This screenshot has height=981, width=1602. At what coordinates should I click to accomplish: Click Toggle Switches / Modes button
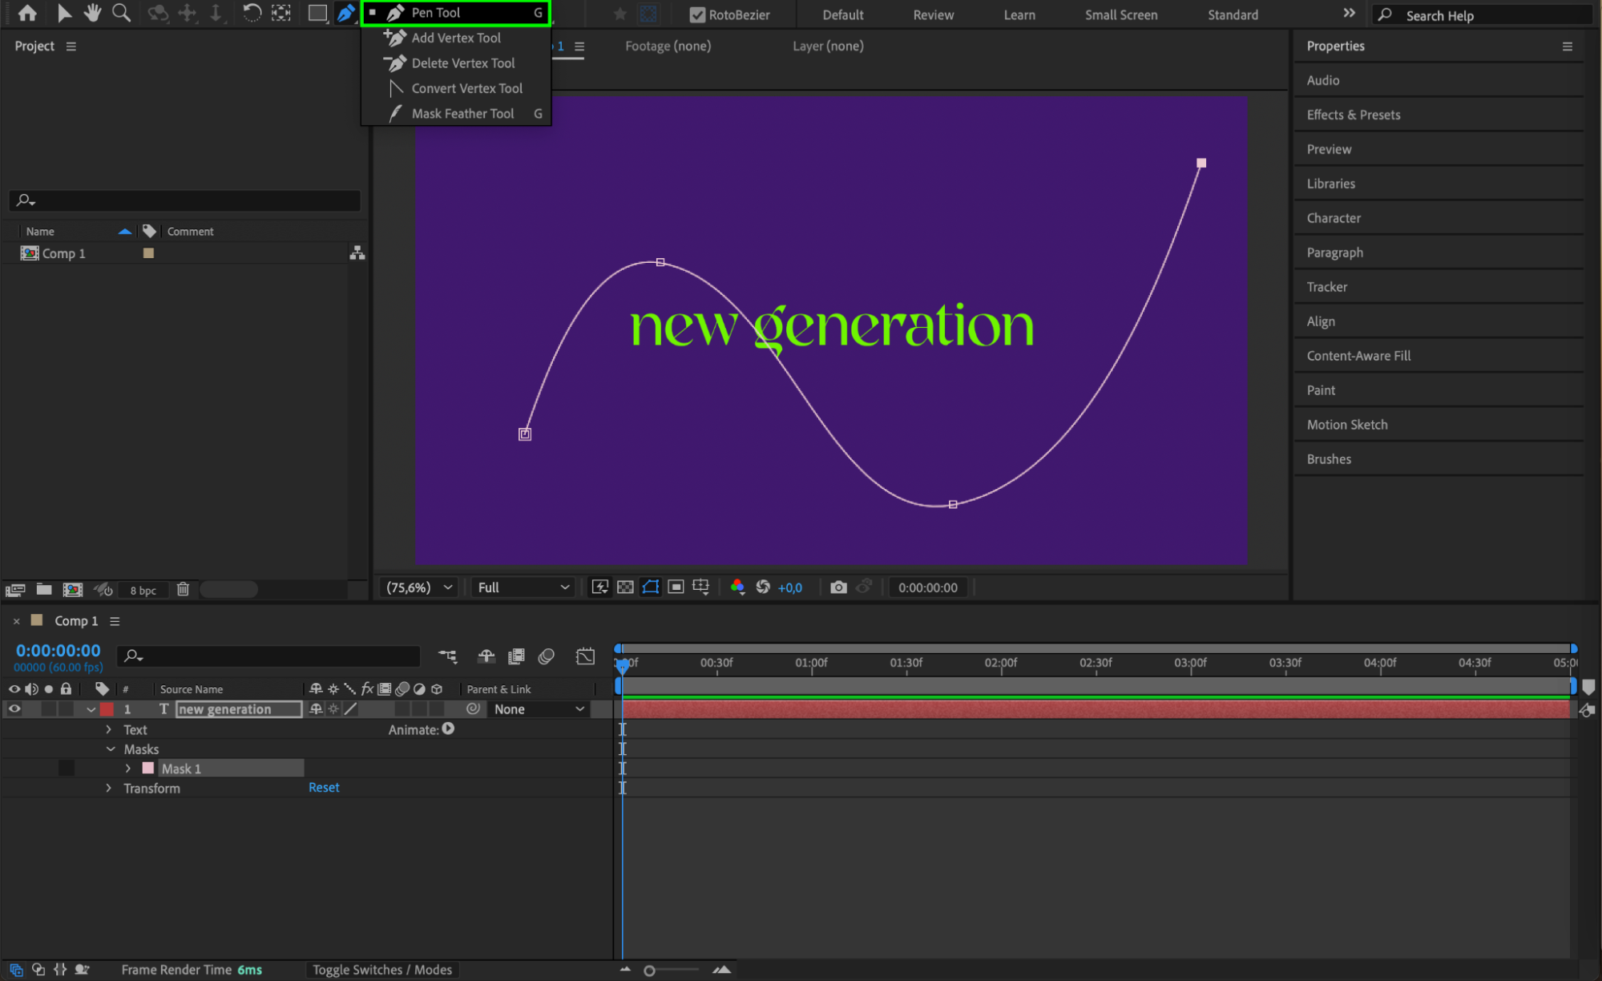coord(381,970)
